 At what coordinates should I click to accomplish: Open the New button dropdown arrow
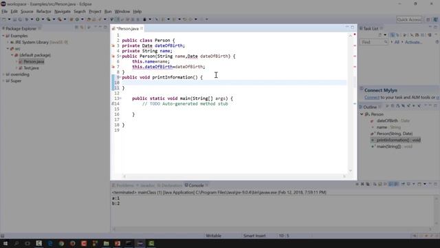(9, 19)
